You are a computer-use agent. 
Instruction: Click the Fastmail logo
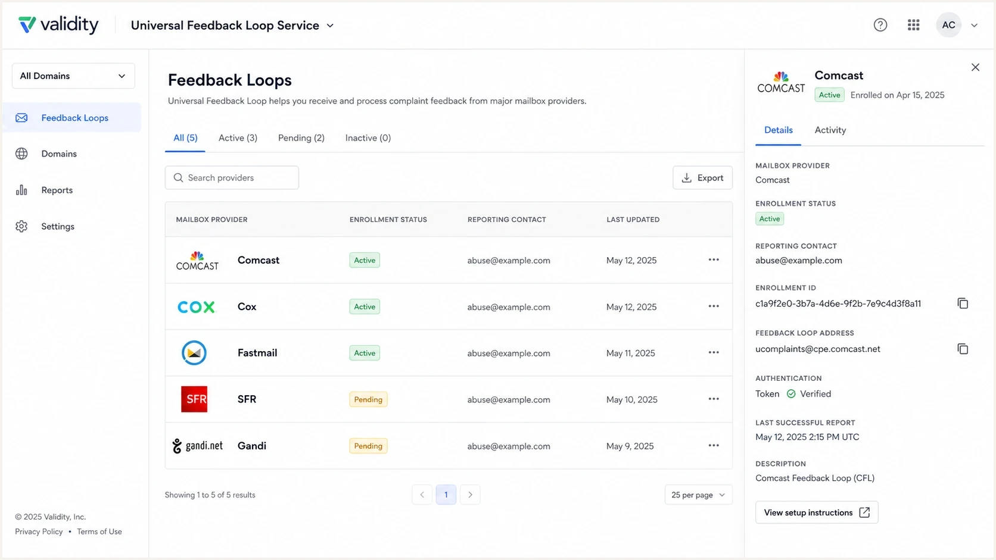point(194,353)
